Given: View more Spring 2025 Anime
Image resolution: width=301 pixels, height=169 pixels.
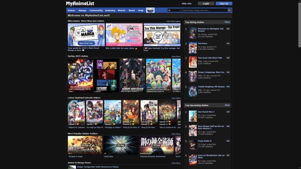Looking at the screenshot, I should (x=176, y=57).
